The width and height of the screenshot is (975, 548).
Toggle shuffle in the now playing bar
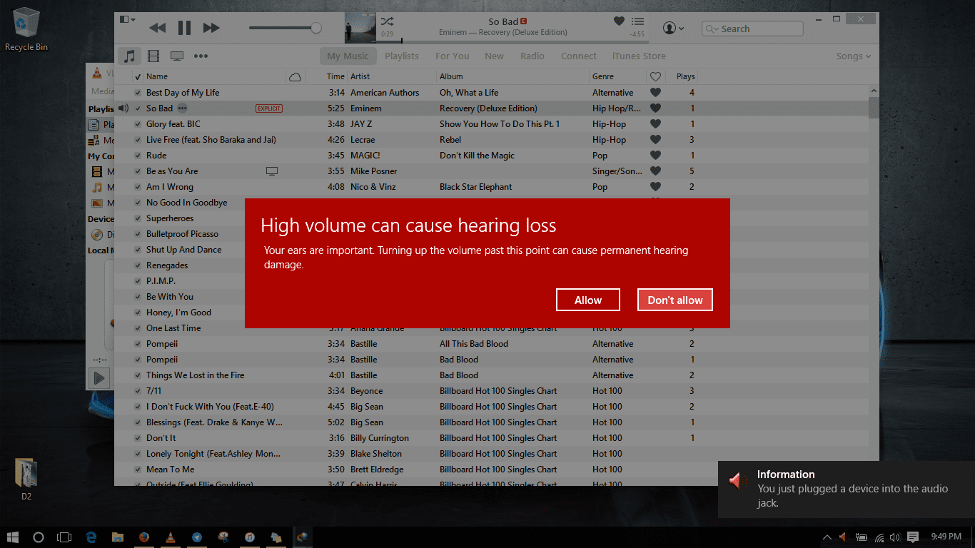pos(387,21)
